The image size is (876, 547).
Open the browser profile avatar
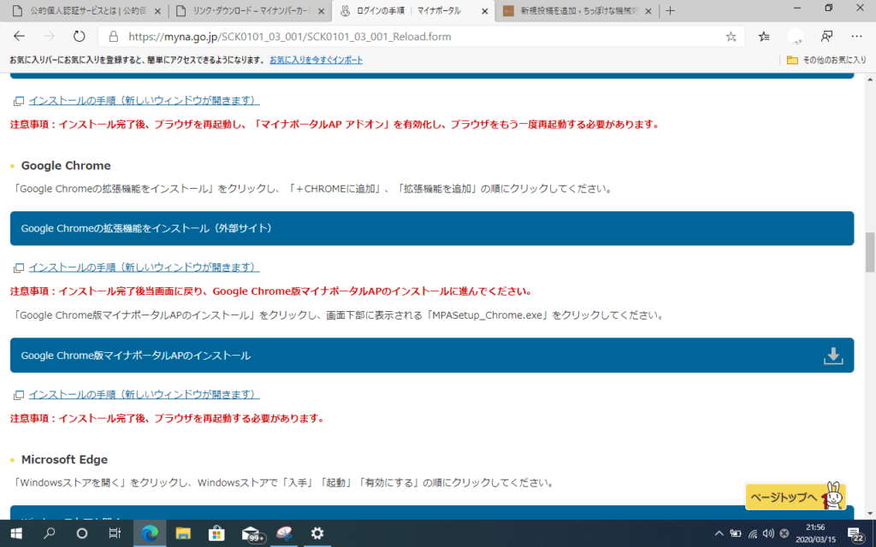click(x=795, y=37)
